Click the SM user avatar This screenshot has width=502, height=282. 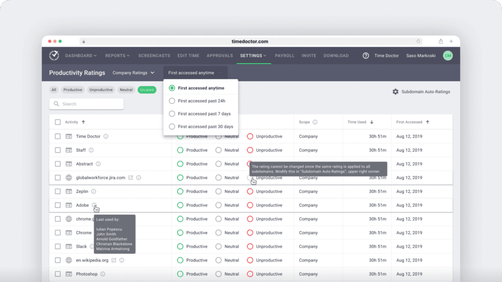[448, 56]
